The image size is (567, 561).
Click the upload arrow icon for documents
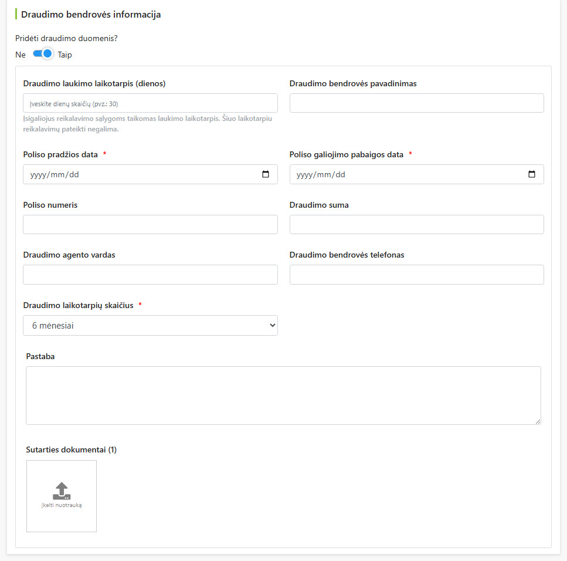coord(62,491)
